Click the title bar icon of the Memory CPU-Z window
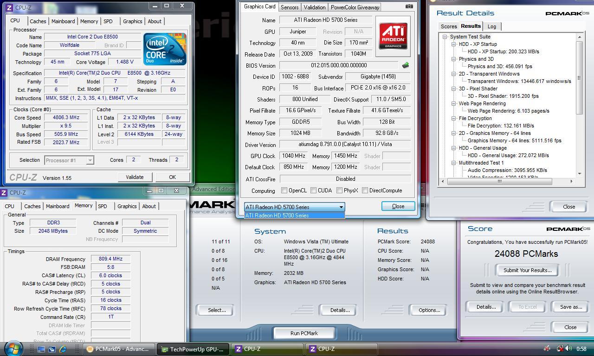594x356 pixels. pyautogui.click(x=4, y=192)
